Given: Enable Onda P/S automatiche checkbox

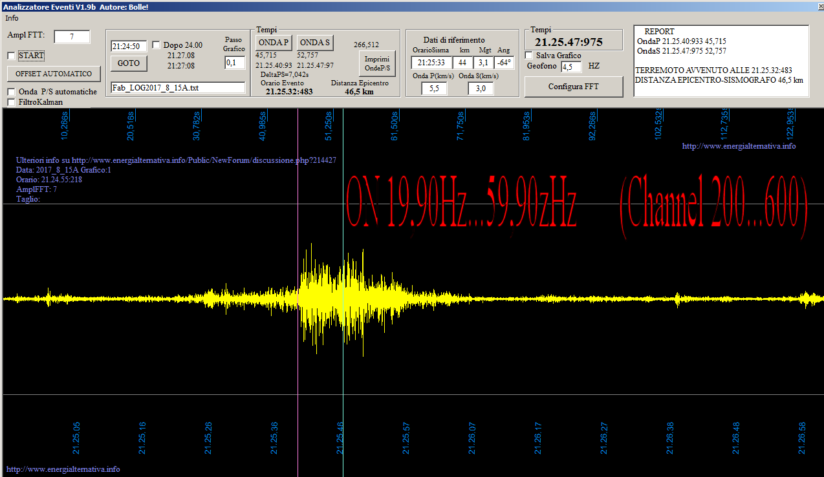Looking at the screenshot, I should [11, 92].
